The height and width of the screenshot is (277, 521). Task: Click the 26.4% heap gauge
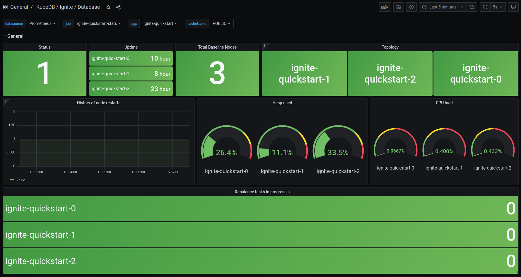(226, 143)
